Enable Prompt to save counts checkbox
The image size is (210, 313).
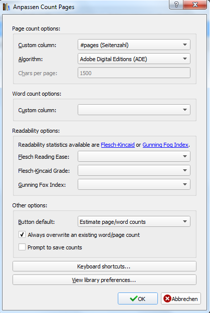click(22, 247)
